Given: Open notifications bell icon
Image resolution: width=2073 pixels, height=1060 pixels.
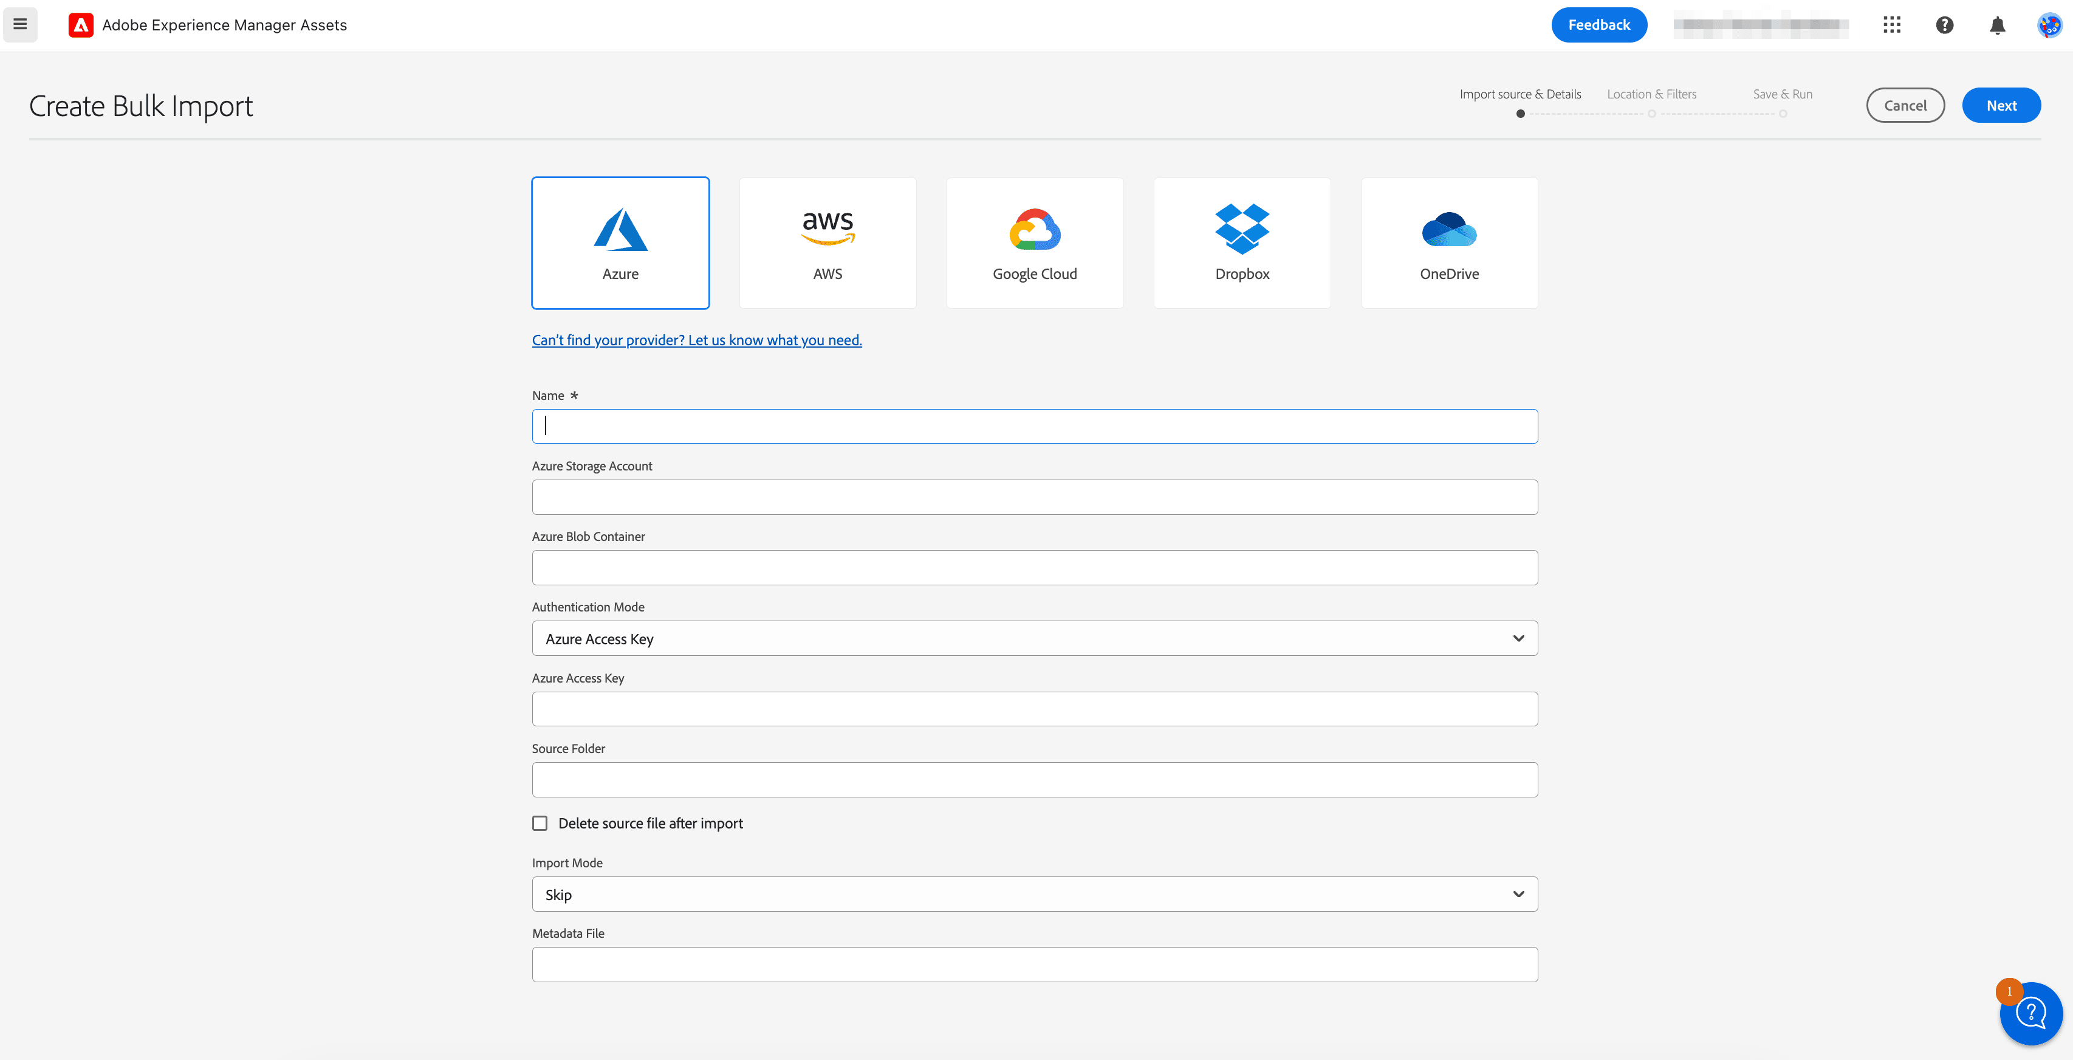Looking at the screenshot, I should point(1997,25).
